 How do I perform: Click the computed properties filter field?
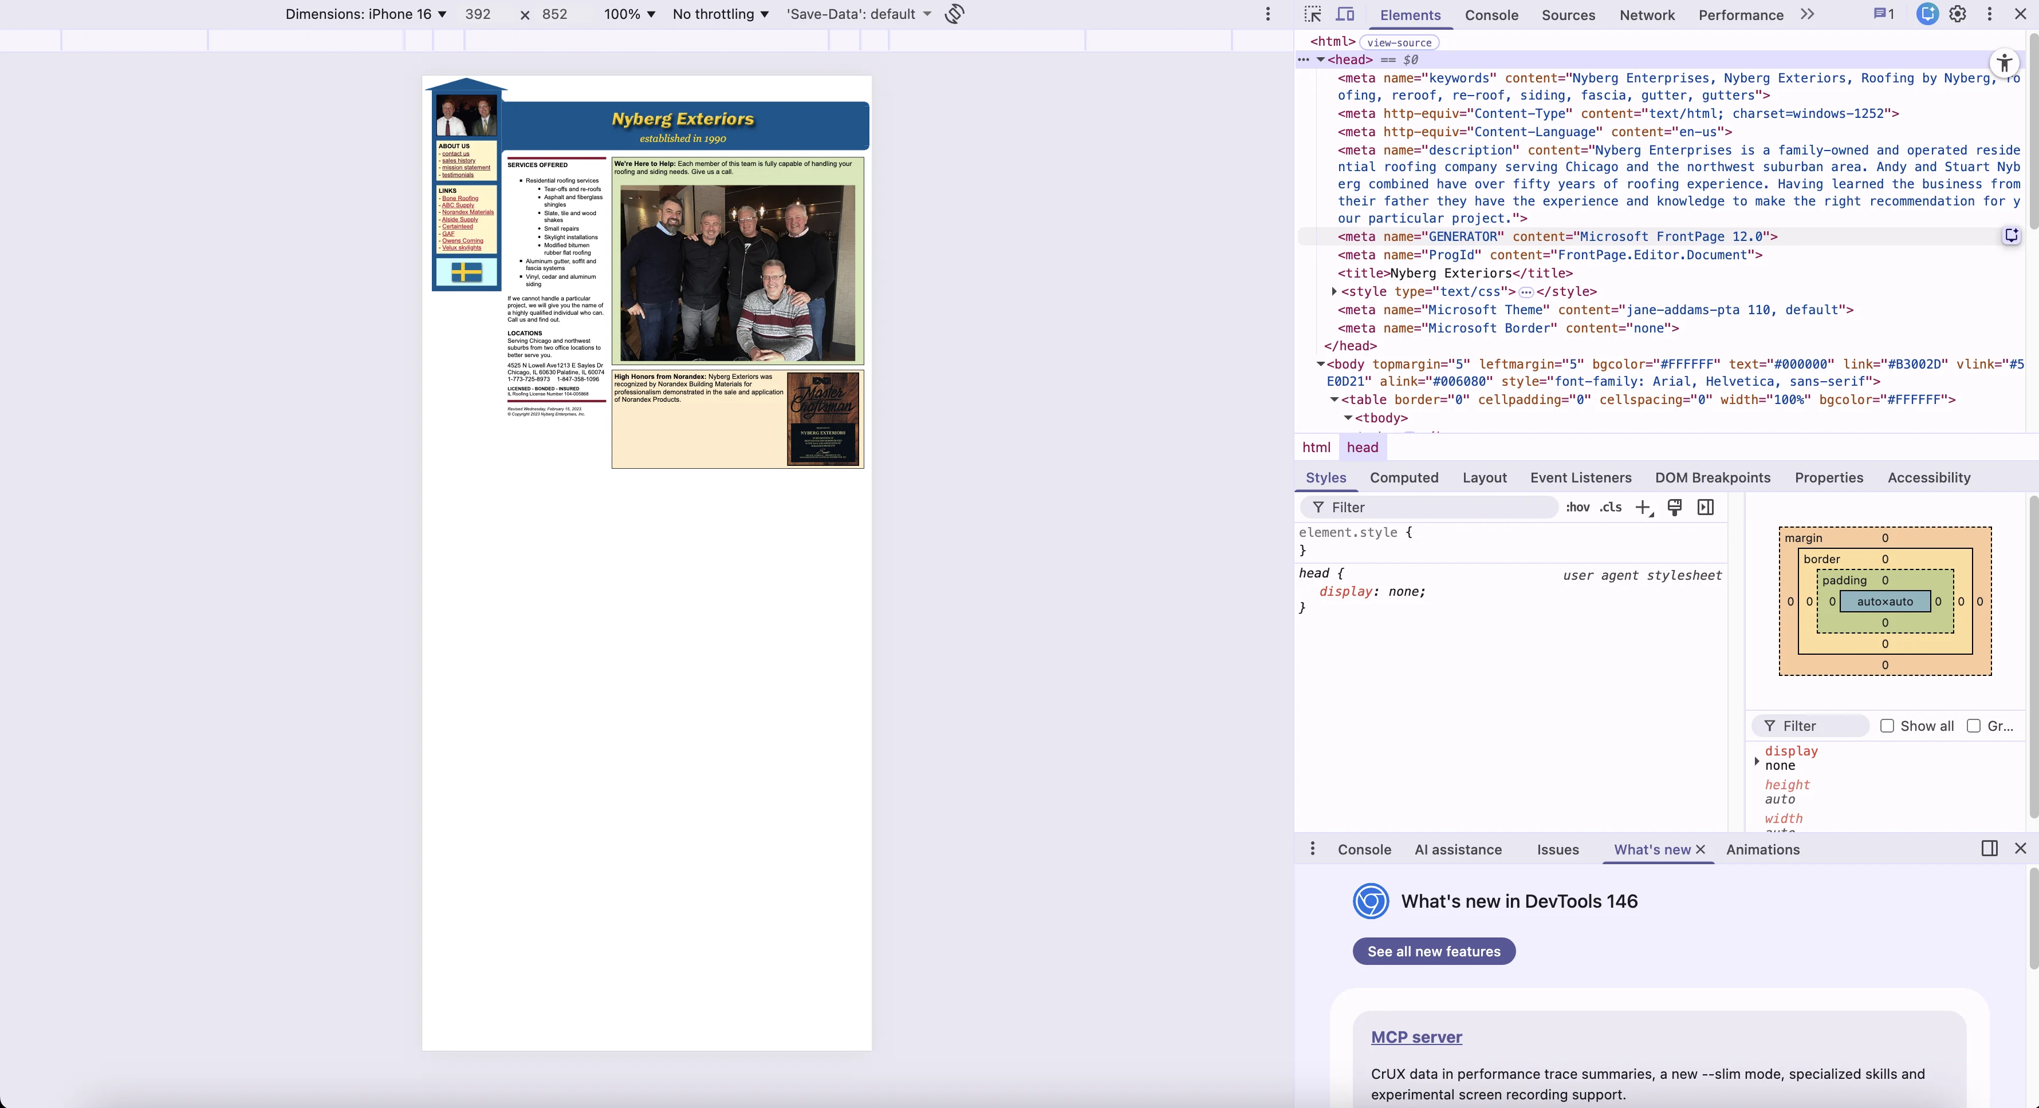(1810, 726)
